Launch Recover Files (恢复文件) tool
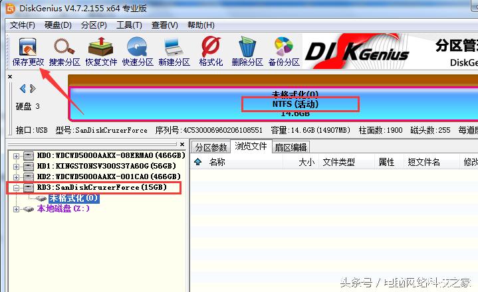The height and width of the screenshot is (292, 478). pyautogui.click(x=101, y=52)
